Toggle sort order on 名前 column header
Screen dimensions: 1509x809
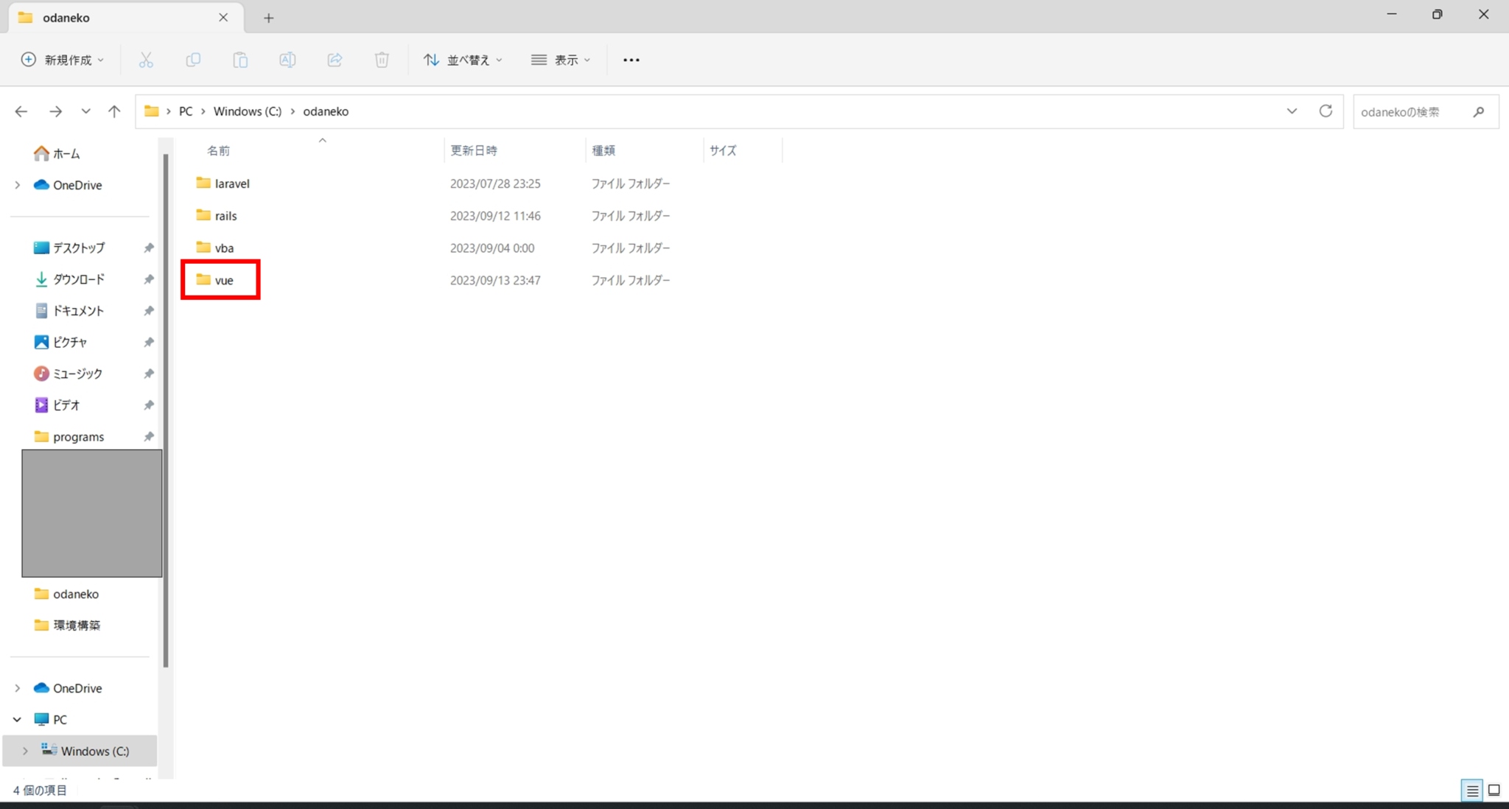[x=218, y=150]
